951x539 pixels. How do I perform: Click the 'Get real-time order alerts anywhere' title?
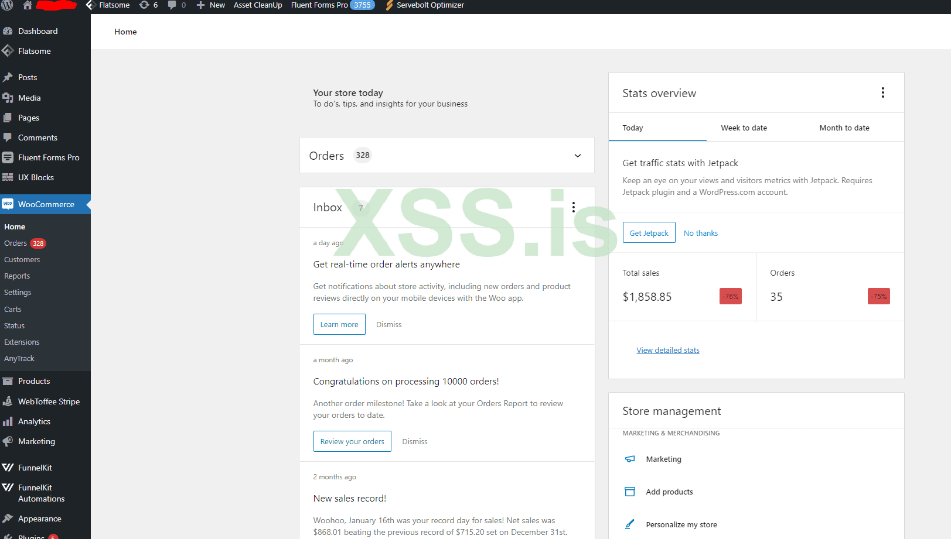tap(387, 265)
